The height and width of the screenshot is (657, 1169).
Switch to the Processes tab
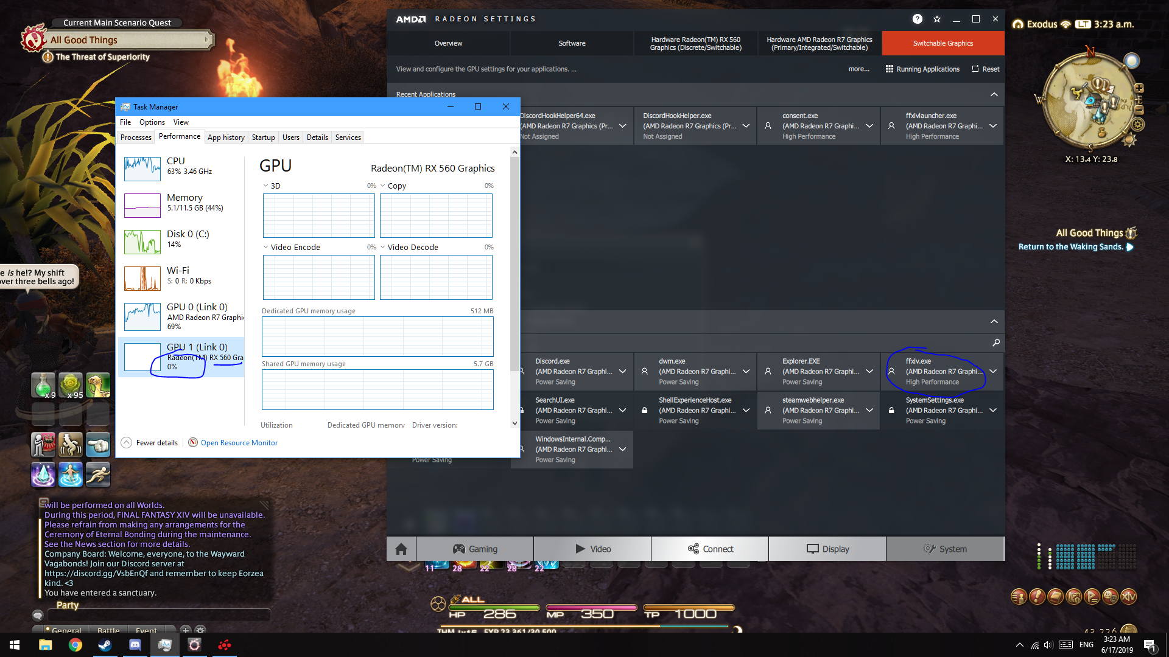click(x=136, y=137)
